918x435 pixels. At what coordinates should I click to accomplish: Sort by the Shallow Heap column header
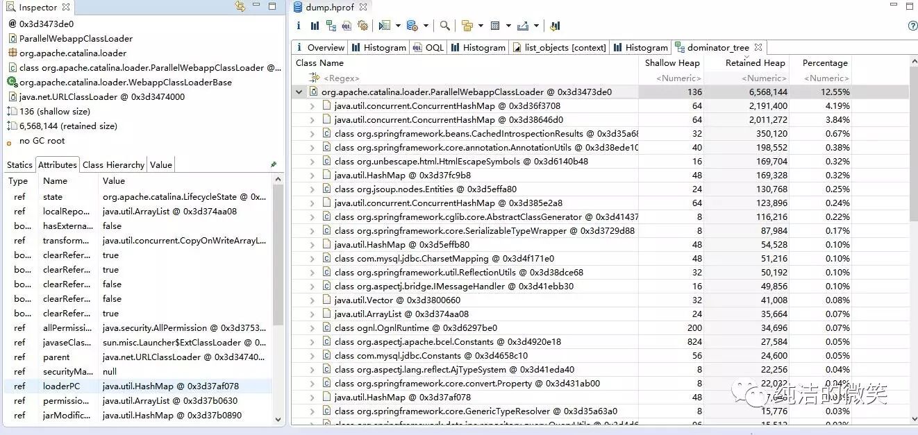pyautogui.click(x=671, y=62)
